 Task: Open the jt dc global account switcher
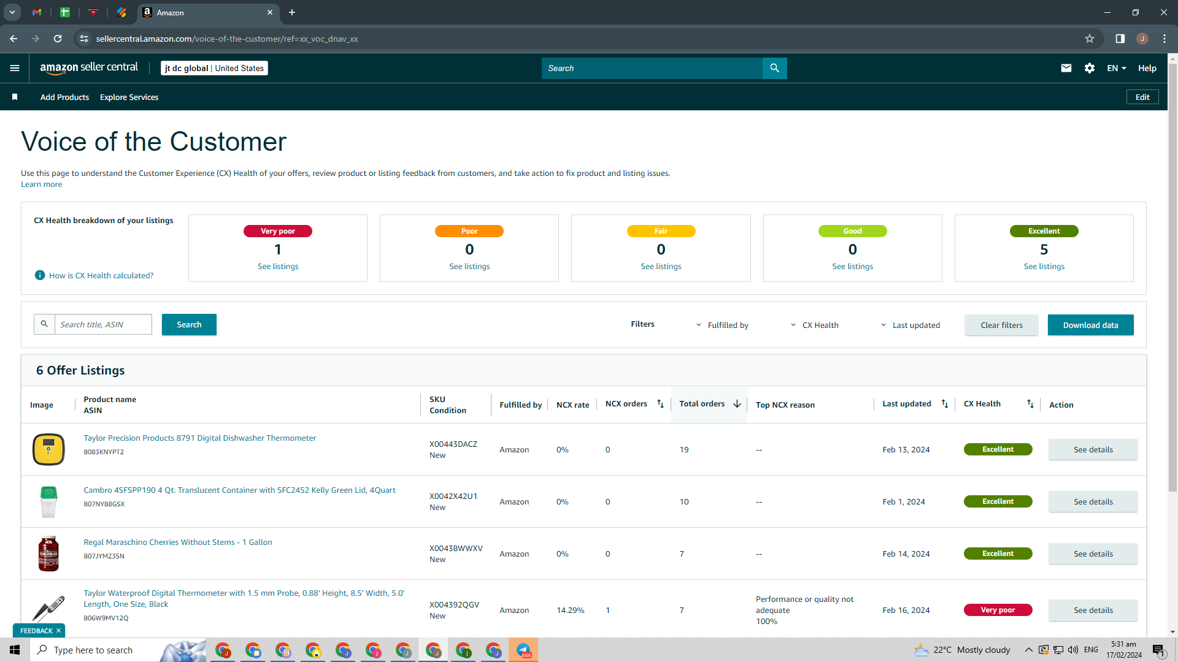coord(214,68)
